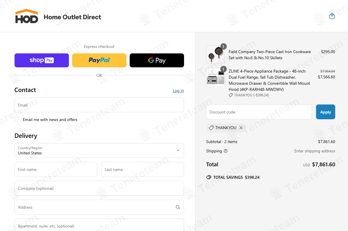The height and width of the screenshot is (231, 348).
Task: Open the ZLINE appliance package thumbnail
Action: pos(215,77)
